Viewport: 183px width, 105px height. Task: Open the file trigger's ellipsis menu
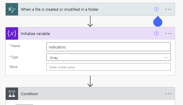(x=168, y=9)
